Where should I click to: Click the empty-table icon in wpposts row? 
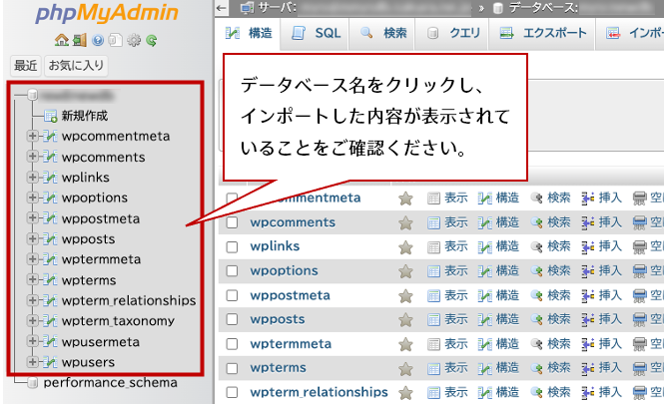point(640,319)
